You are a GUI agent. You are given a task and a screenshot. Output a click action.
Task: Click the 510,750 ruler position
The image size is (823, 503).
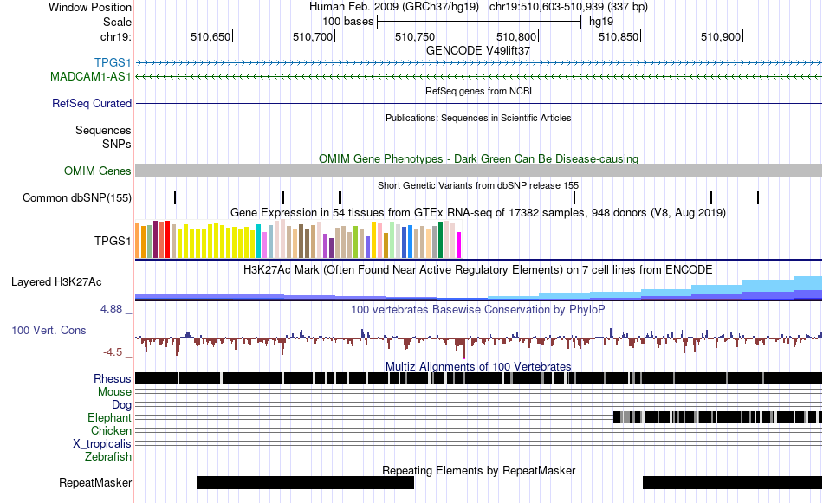pos(415,36)
